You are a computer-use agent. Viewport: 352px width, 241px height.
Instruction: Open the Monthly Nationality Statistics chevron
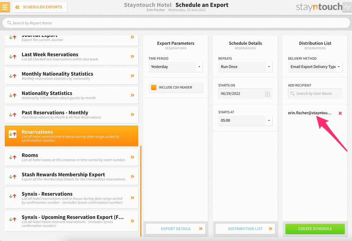click(x=132, y=76)
